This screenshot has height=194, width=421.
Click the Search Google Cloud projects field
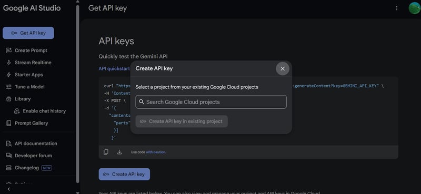(211, 102)
